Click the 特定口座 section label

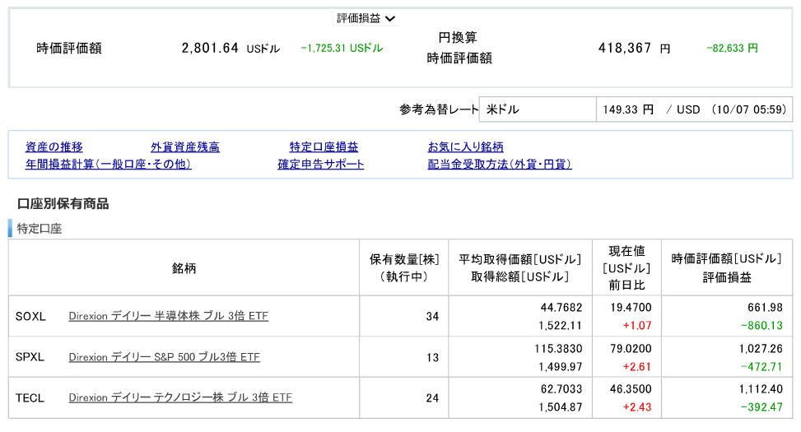point(40,228)
